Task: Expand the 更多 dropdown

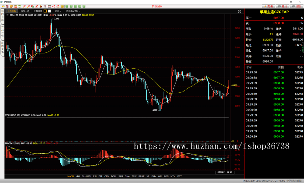Action: point(58,11)
